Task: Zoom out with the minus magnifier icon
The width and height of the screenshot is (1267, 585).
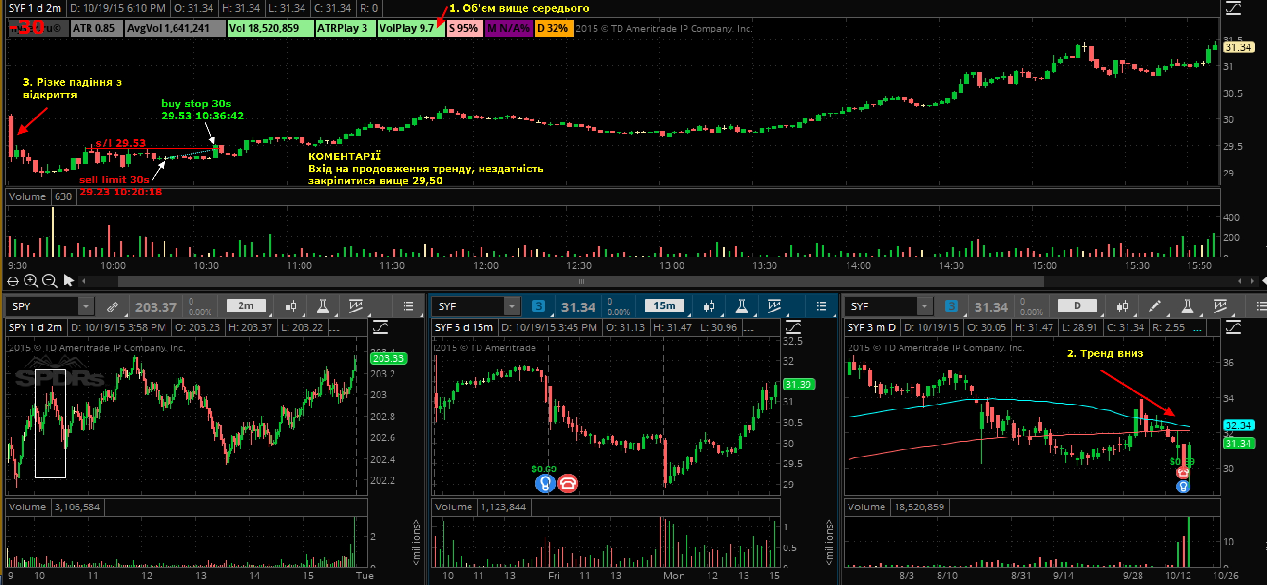Action: click(49, 281)
